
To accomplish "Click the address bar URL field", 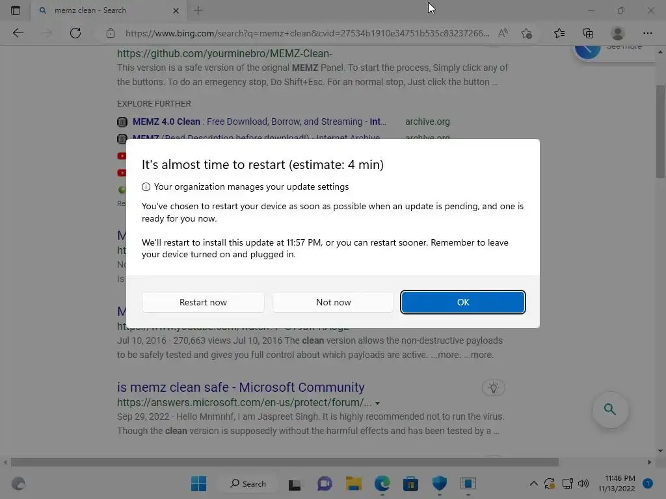I will point(307,33).
